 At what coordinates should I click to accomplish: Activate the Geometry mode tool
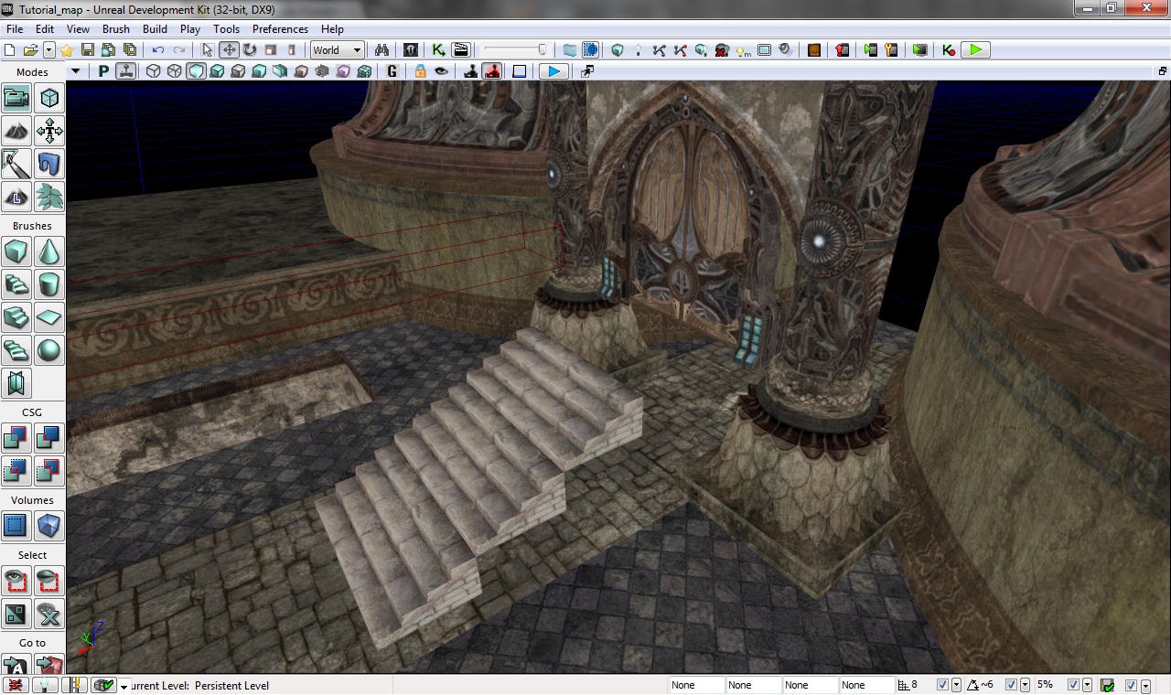[x=49, y=98]
